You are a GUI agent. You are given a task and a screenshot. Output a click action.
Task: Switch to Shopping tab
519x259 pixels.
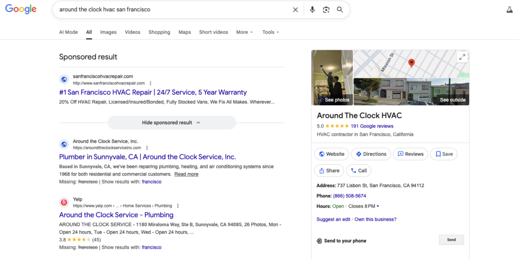click(159, 32)
